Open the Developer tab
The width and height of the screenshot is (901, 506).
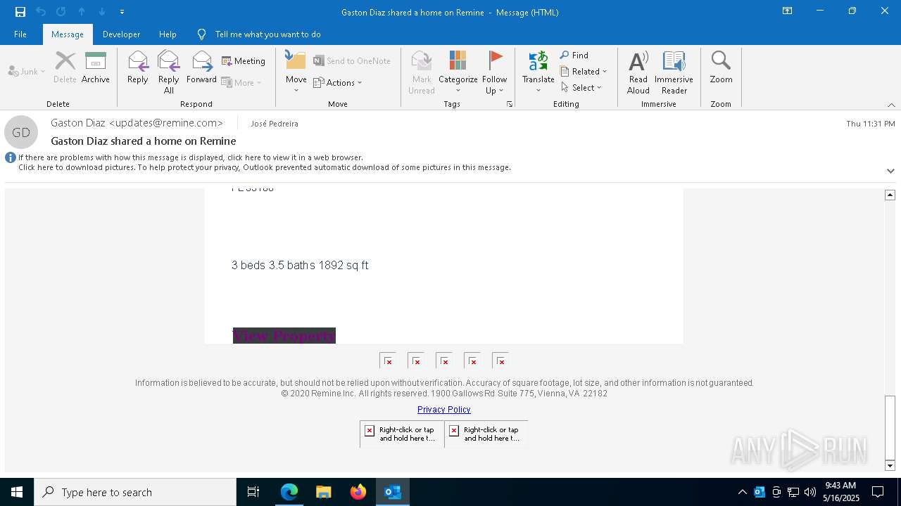(x=121, y=34)
